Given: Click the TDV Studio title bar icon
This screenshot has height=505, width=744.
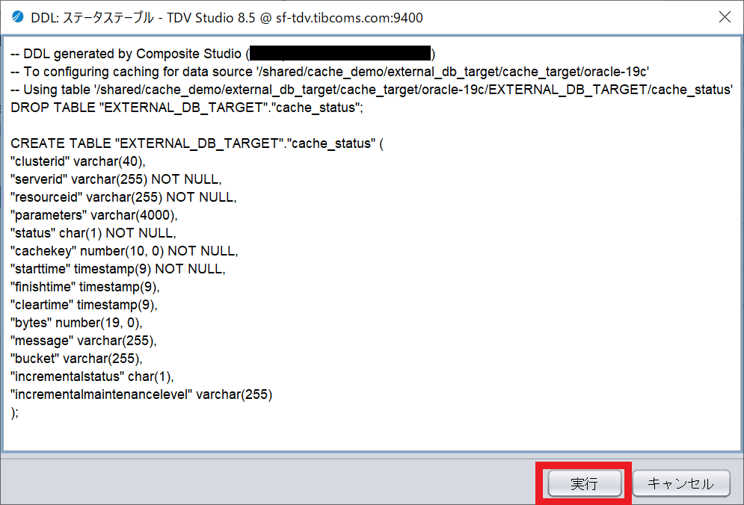Looking at the screenshot, I should 17,17.
